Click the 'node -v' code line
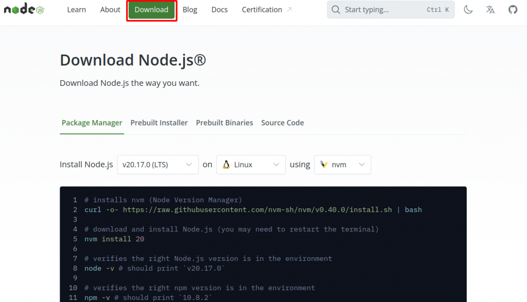527x302 pixels. 154,268
